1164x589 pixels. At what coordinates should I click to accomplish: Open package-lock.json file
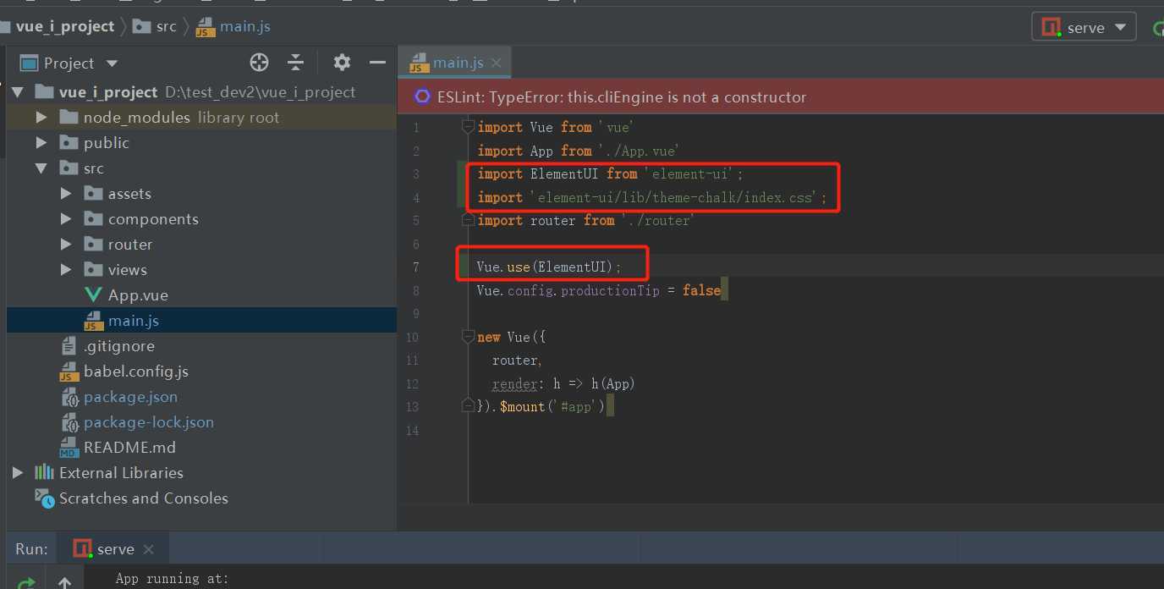pos(149,422)
